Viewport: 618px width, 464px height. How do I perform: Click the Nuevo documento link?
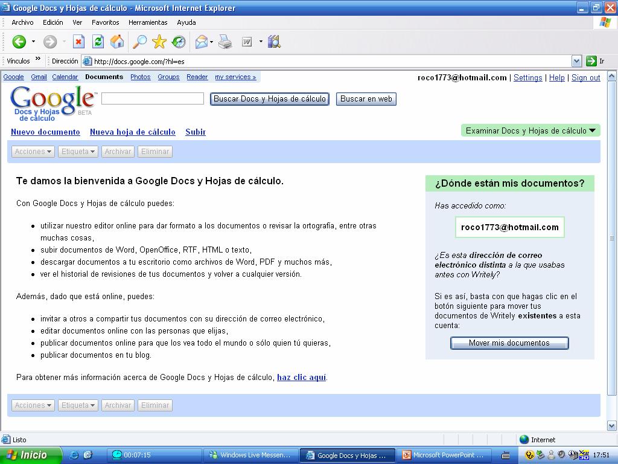click(45, 132)
